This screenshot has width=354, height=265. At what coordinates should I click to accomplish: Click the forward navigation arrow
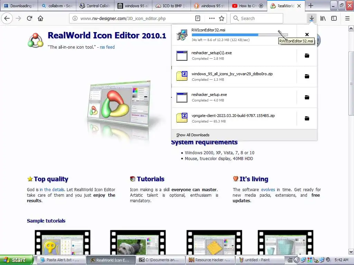point(18,18)
